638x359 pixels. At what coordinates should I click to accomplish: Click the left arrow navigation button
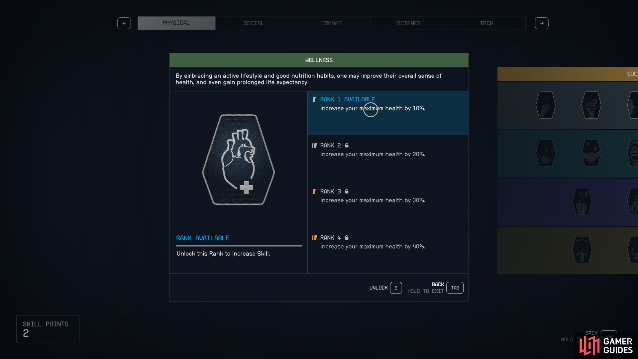pyautogui.click(x=124, y=23)
